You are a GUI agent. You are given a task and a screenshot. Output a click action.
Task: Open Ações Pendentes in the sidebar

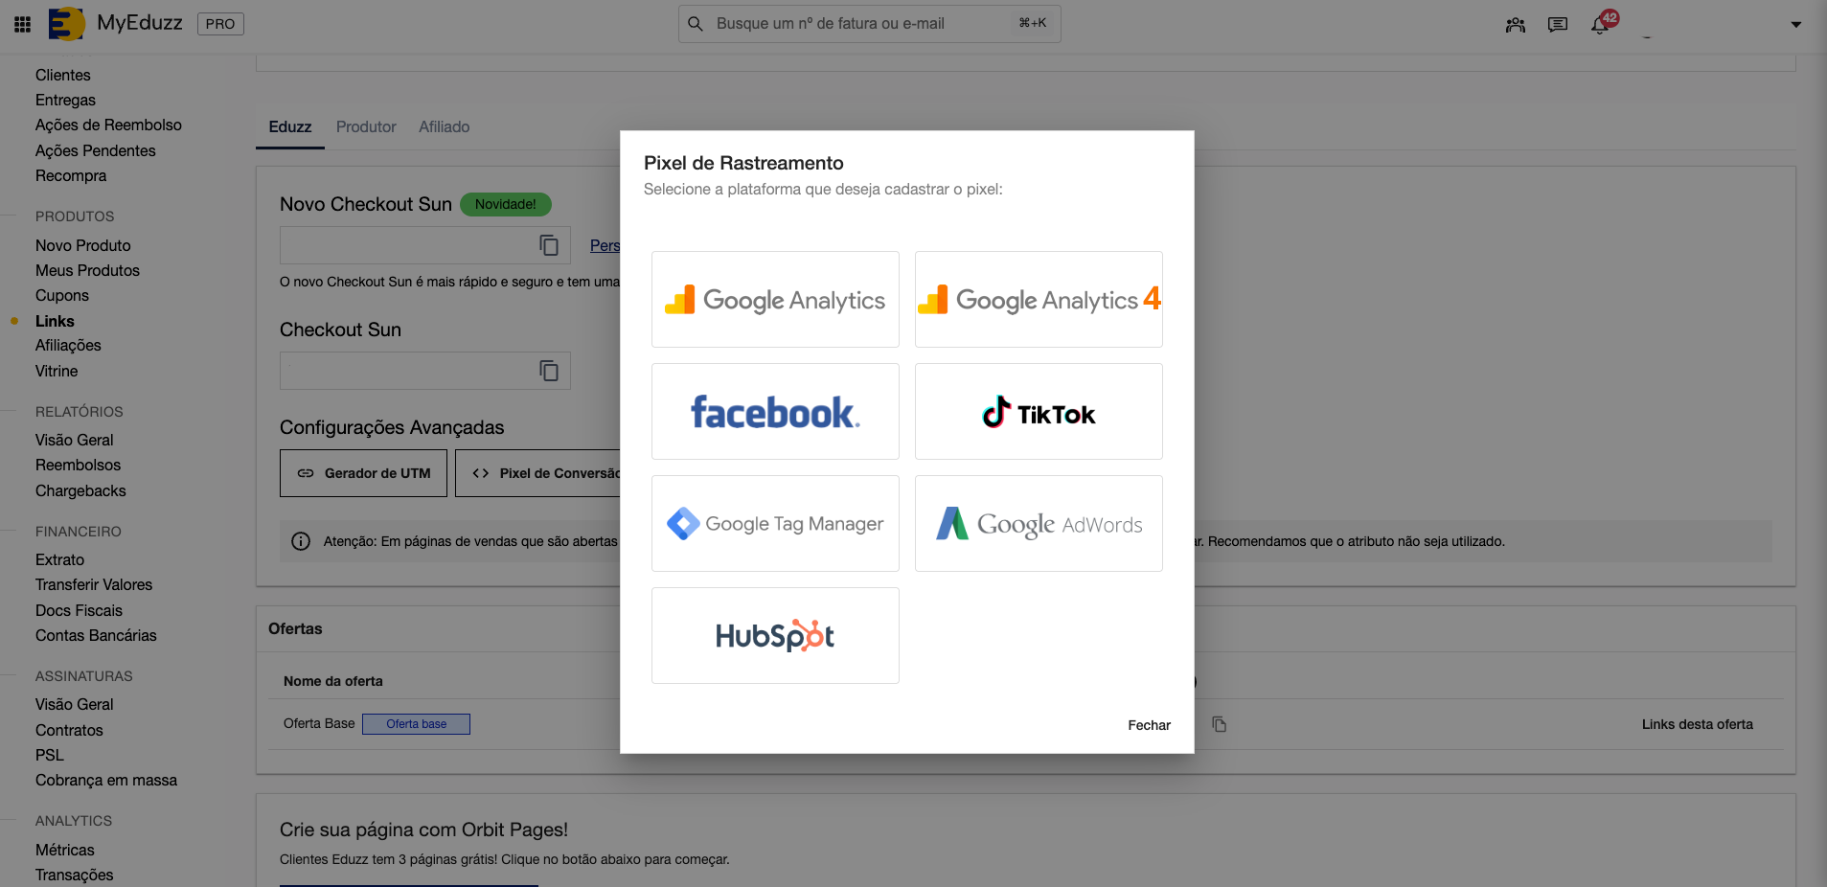(95, 150)
